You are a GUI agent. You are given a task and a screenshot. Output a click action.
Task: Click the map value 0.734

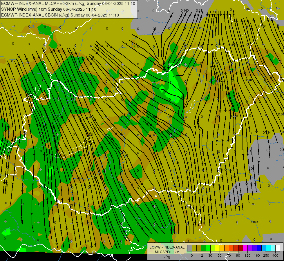[267, 133]
